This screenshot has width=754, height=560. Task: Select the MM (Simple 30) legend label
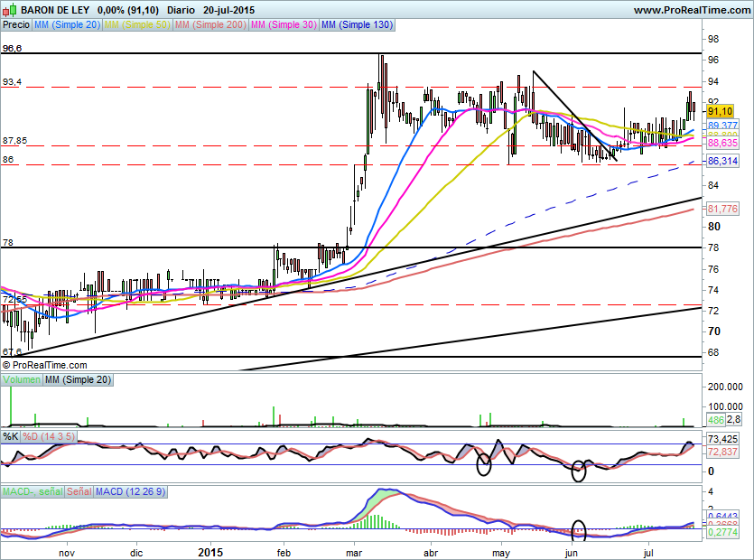click(x=284, y=24)
